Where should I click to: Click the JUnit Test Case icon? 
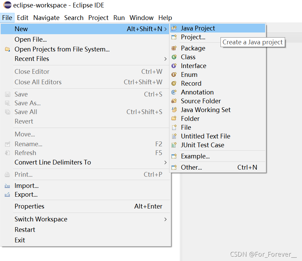(x=174, y=145)
